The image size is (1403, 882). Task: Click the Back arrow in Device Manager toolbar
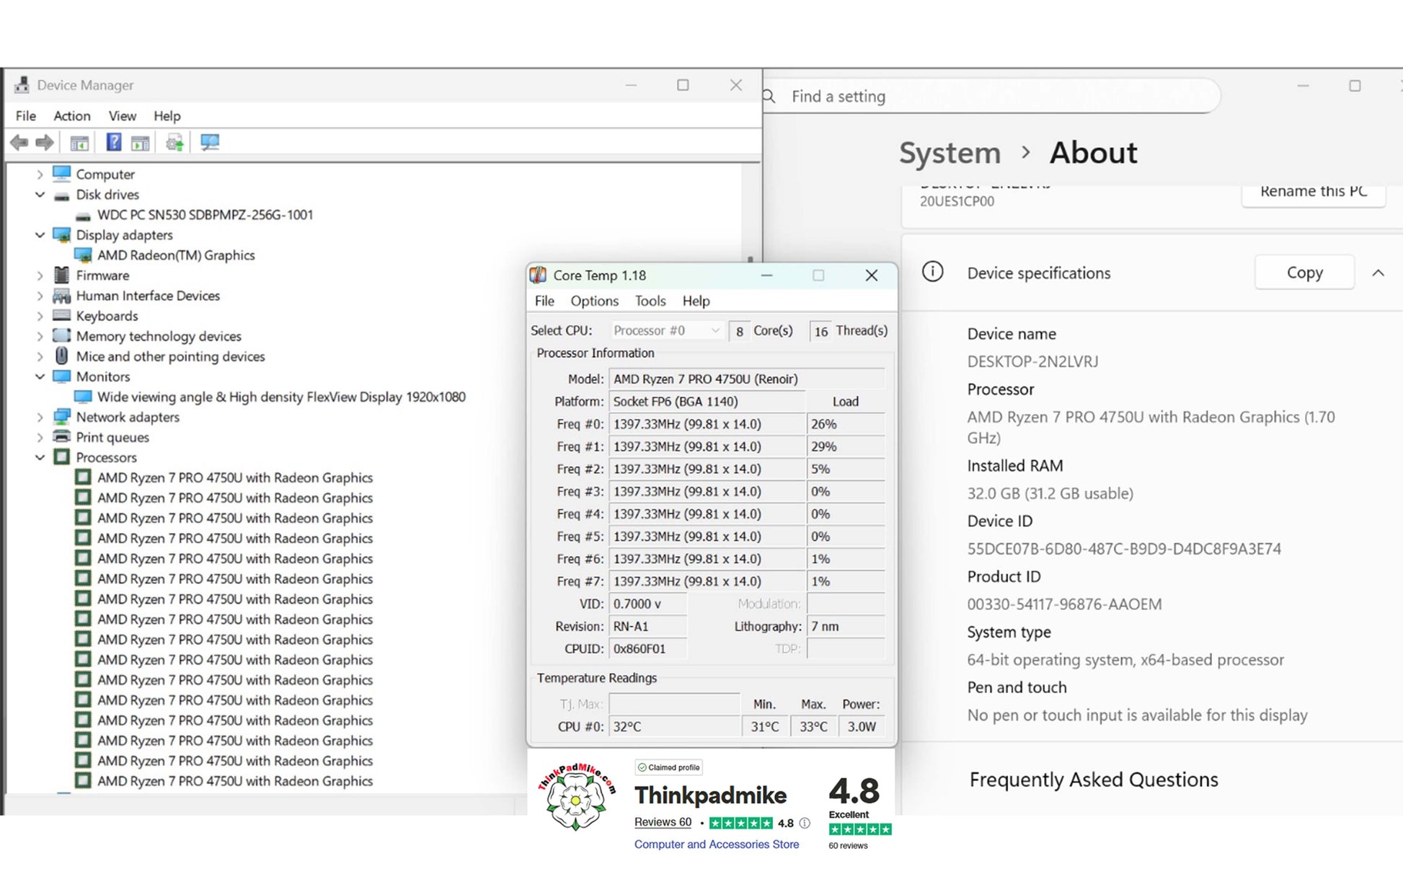[19, 142]
